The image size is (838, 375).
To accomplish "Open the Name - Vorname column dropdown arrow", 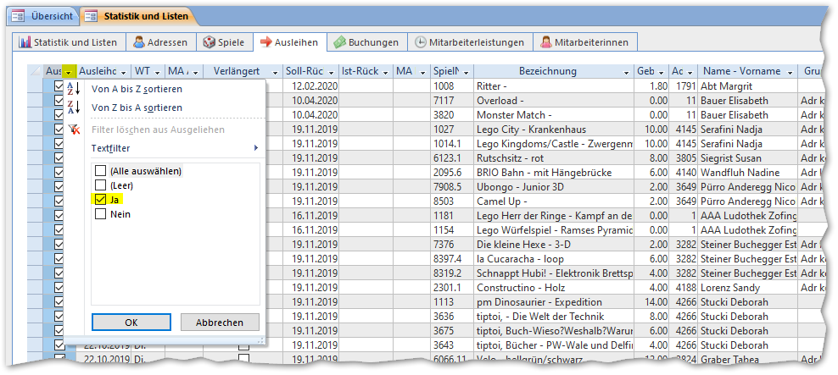I will (790, 71).
